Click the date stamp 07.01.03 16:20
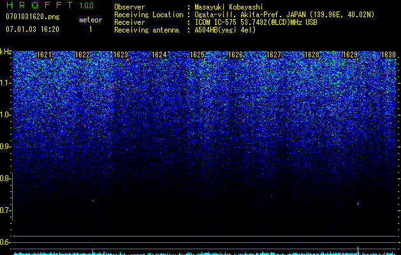 pyautogui.click(x=33, y=29)
